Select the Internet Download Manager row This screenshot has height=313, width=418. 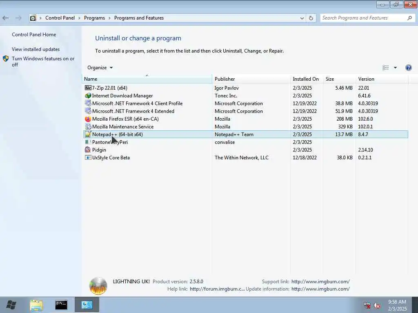pyautogui.click(x=245, y=95)
